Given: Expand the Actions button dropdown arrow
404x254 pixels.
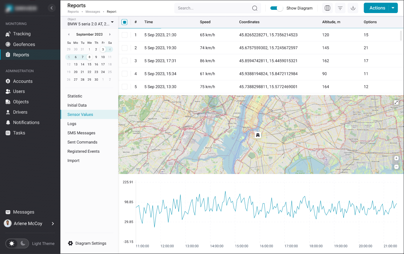Looking at the screenshot, I should 393,8.
